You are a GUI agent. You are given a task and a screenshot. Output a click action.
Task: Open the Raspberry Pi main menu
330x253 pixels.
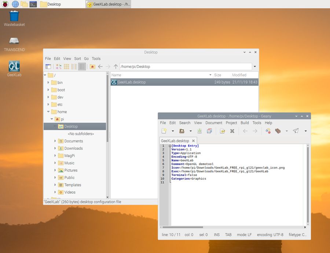pyautogui.click(x=5, y=4)
